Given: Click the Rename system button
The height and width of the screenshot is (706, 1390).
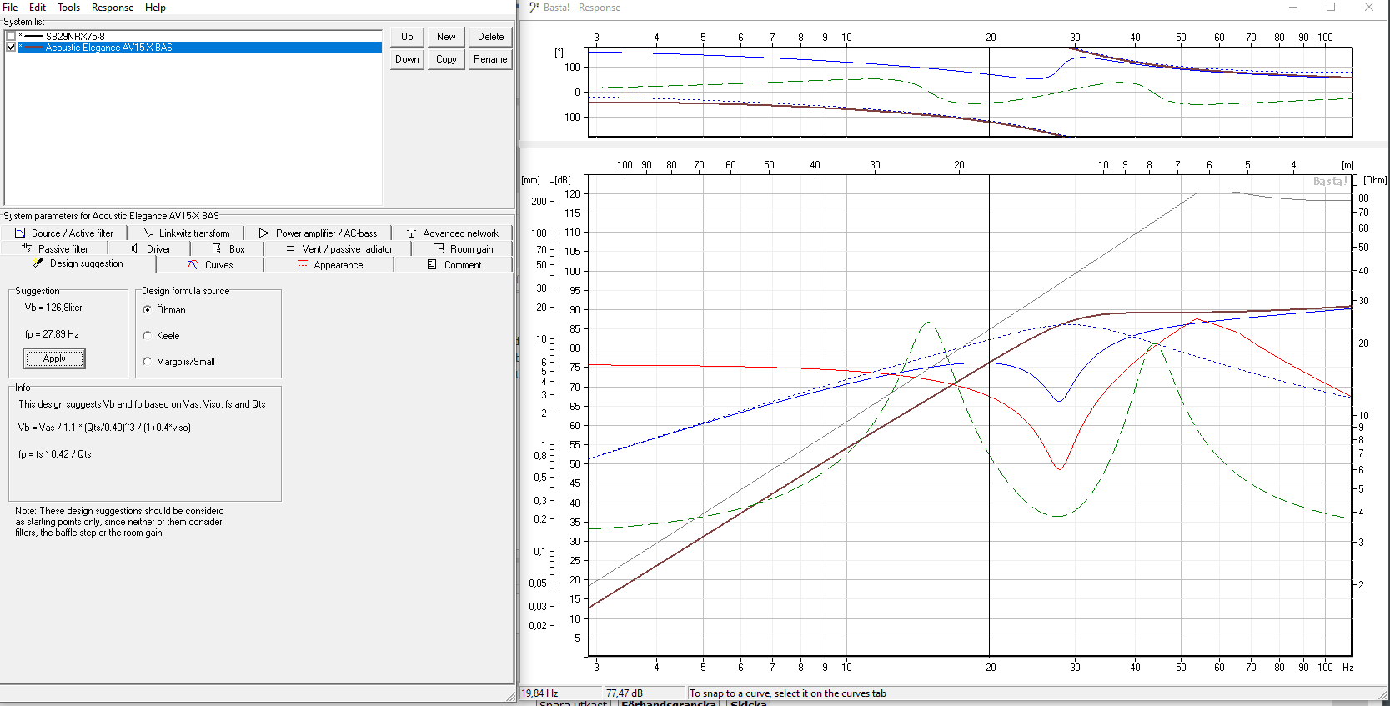Looking at the screenshot, I should click(x=490, y=59).
